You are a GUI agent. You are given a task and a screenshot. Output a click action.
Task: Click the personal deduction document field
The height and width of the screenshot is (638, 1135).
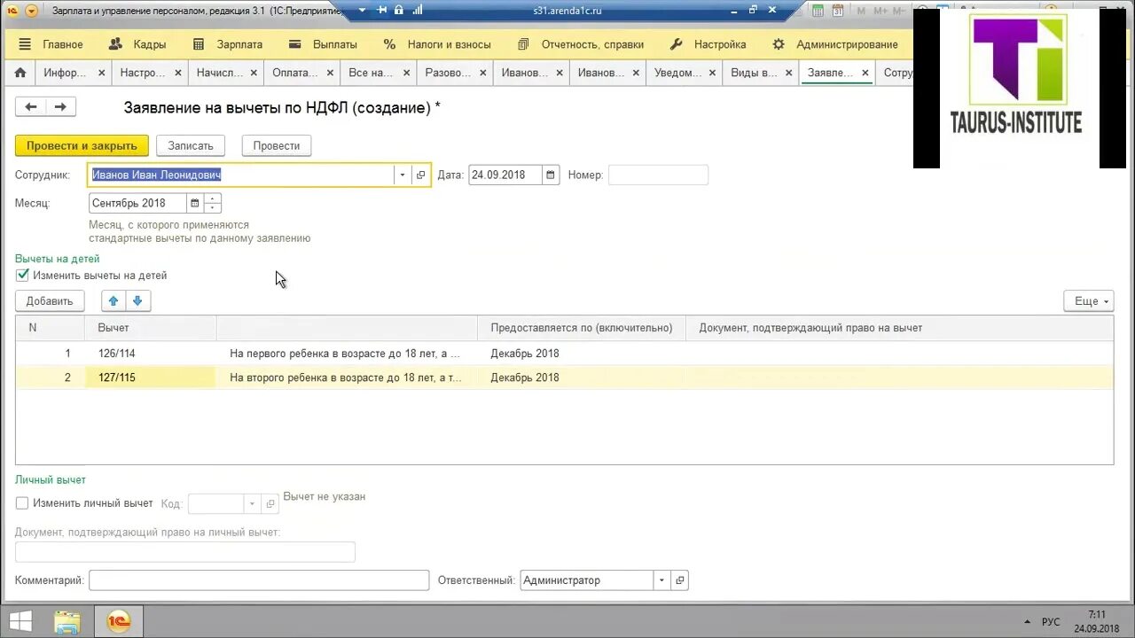pyautogui.click(x=185, y=552)
